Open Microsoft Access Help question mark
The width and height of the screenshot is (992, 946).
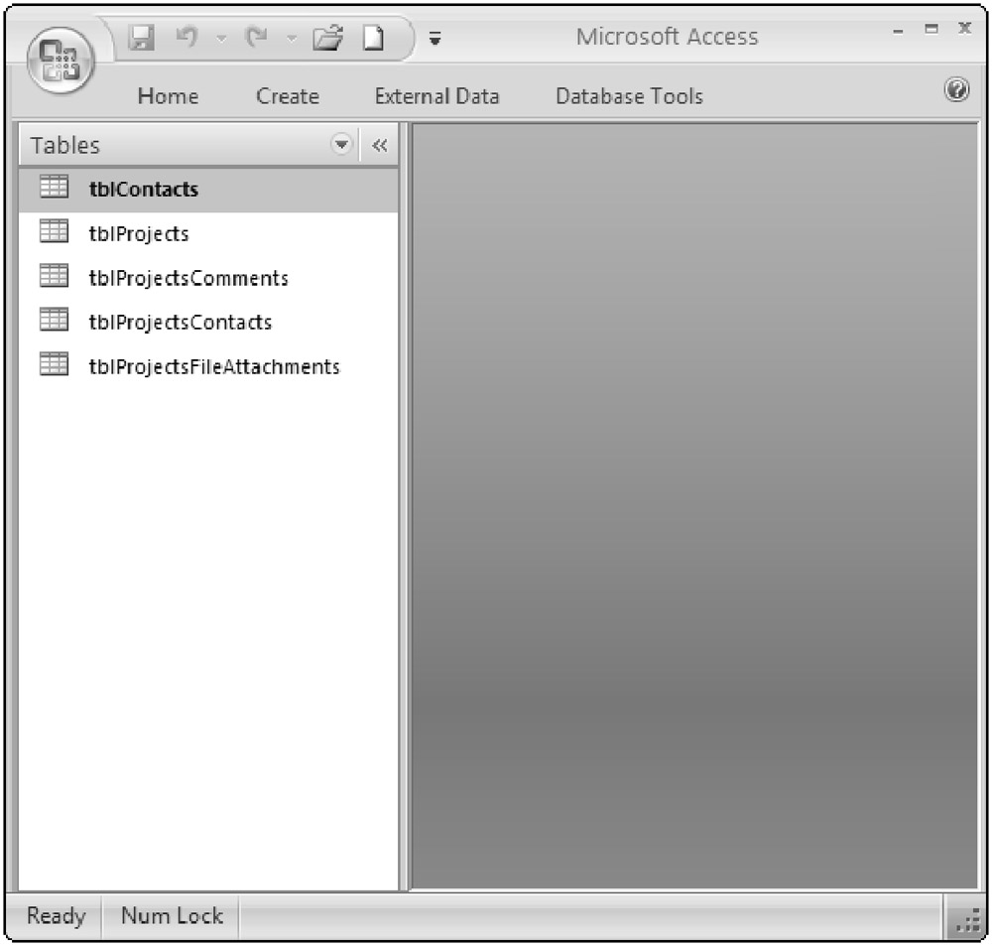pos(956,91)
